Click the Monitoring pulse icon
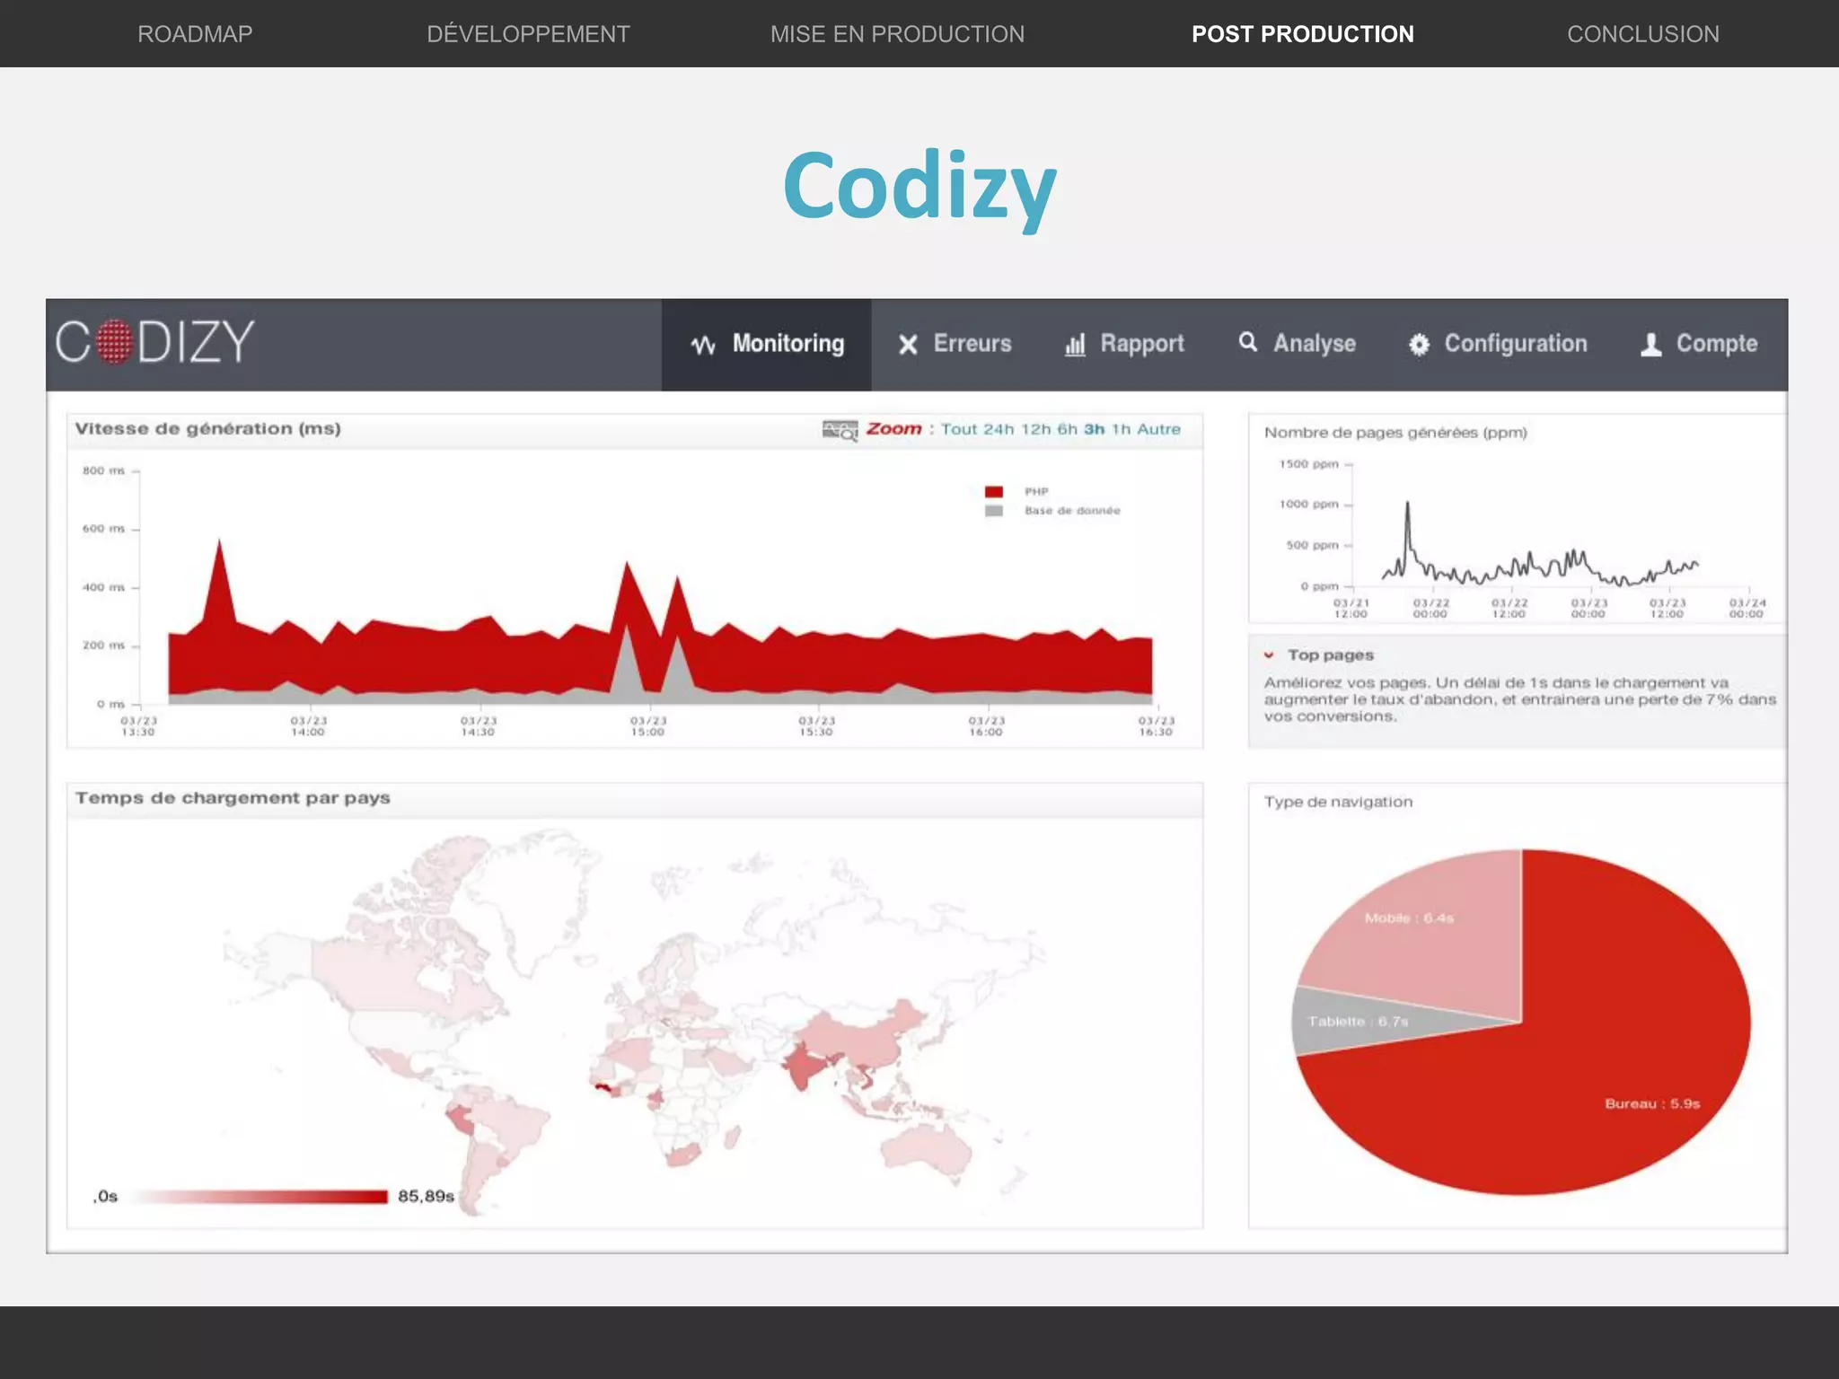 703,345
